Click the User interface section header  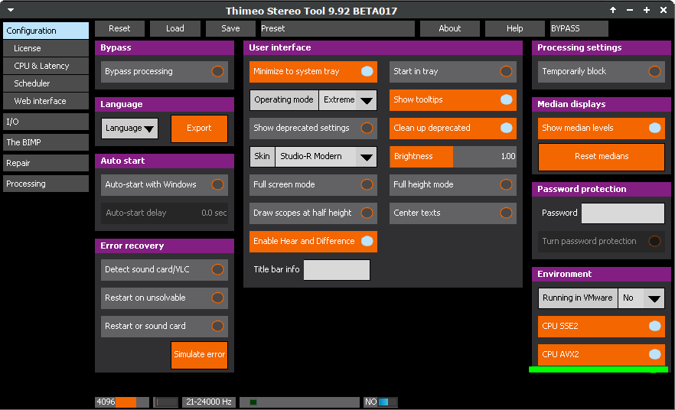[383, 47]
